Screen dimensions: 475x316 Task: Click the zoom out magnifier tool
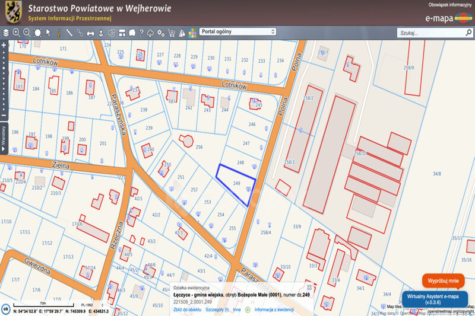click(27, 32)
